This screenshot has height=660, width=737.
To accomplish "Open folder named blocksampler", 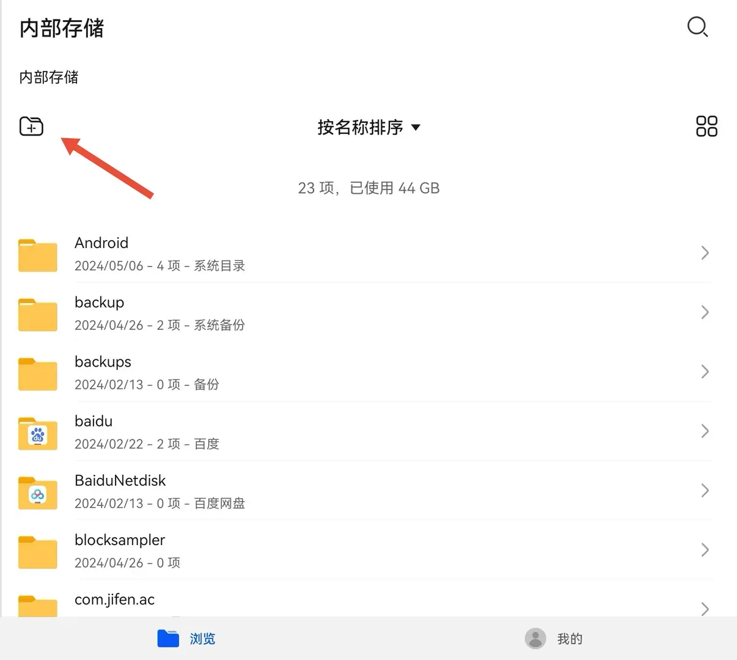I will [x=120, y=540].
